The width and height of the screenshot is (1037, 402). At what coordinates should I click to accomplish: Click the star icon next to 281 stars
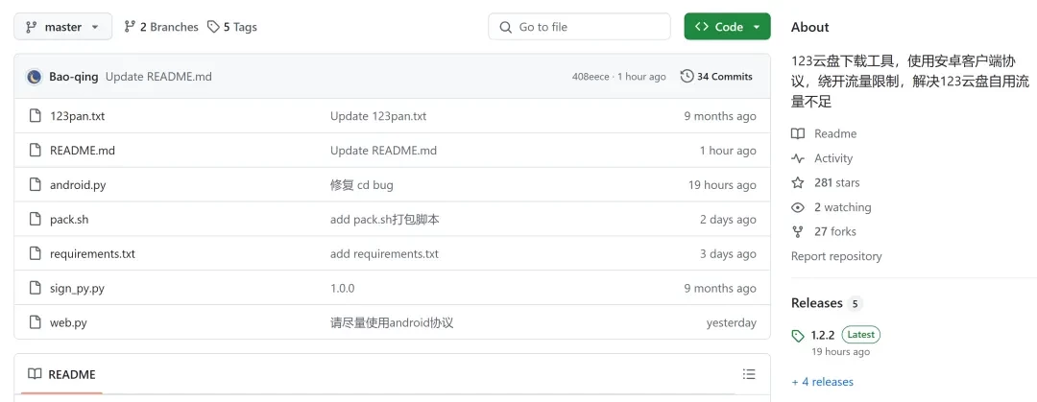point(798,182)
